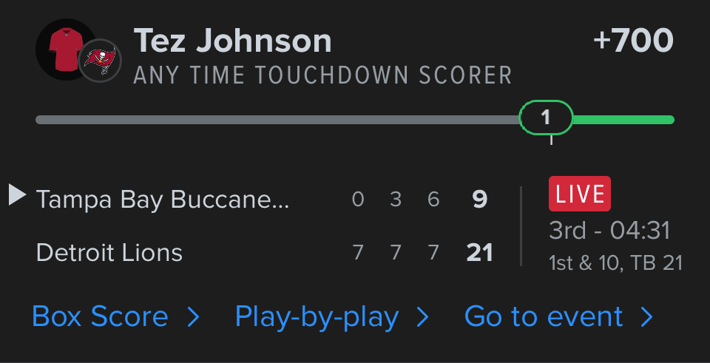Click the chevron next to Play-by-play

[423, 317]
